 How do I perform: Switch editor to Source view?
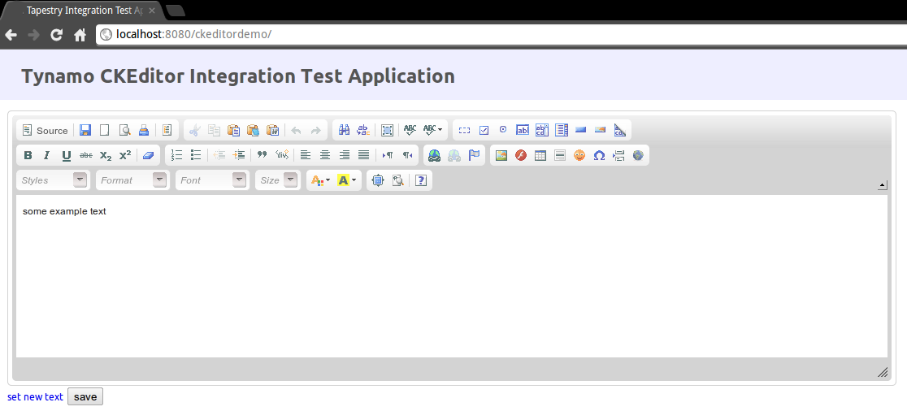tap(46, 131)
